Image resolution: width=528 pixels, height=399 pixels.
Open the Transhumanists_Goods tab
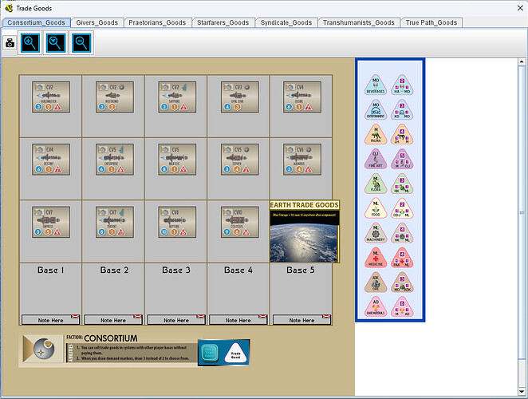[358, 22]
